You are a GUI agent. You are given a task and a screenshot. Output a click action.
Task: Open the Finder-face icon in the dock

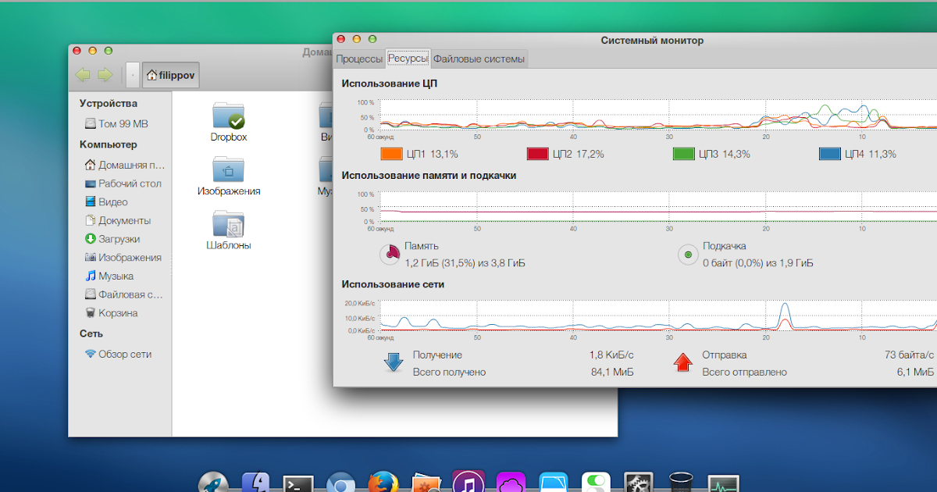[255, 483]
